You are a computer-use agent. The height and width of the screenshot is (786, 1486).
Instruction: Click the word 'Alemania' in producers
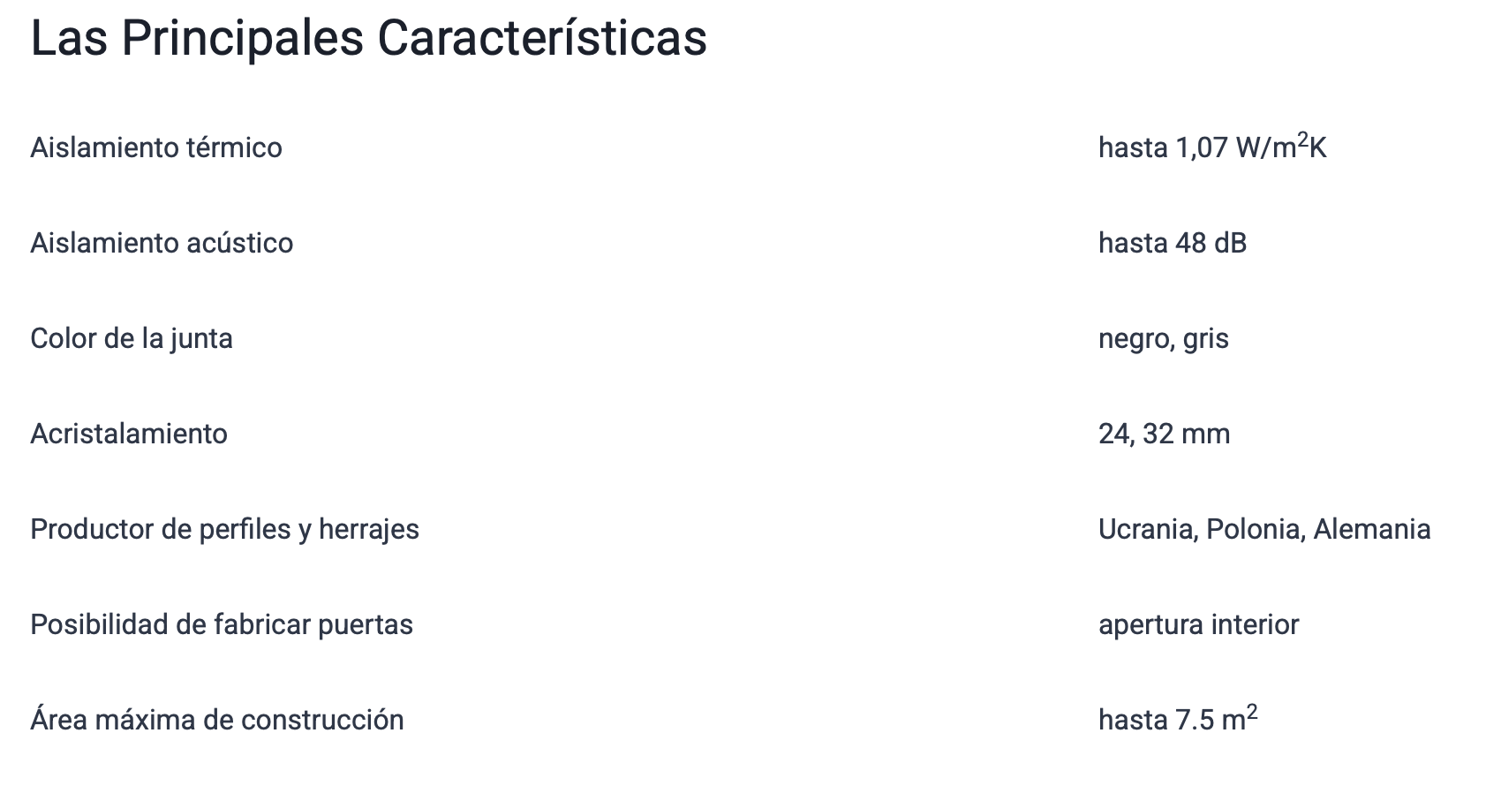click(x=1371, y=529)
